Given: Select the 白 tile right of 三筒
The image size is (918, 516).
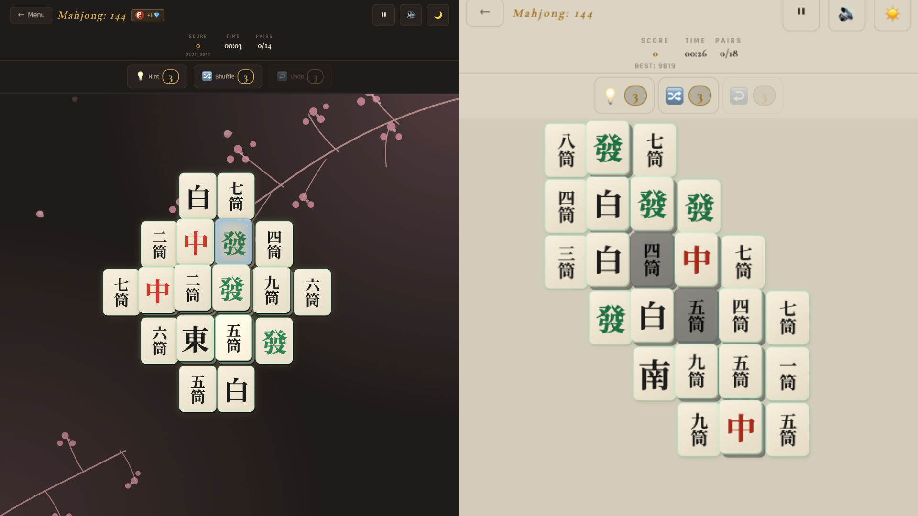Looking at the screenshot, I should tap(608, 260).
